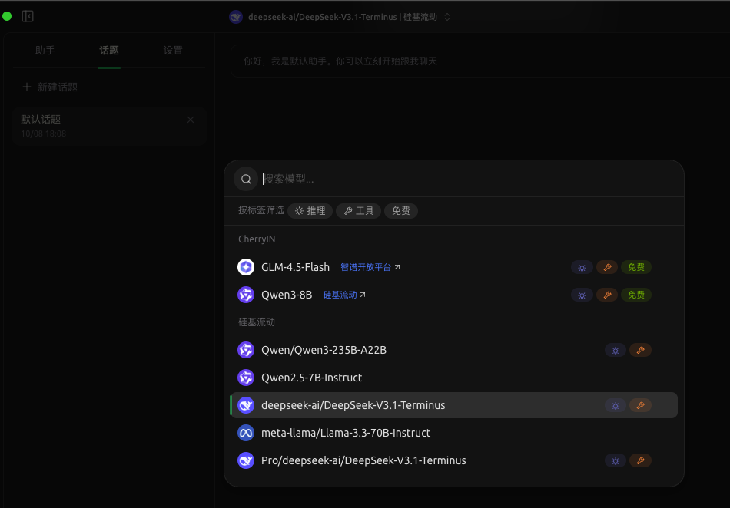Click reasoning badge on Qwen3-235B-A22B row
This screenshot has height=508, width=730.
616,350
